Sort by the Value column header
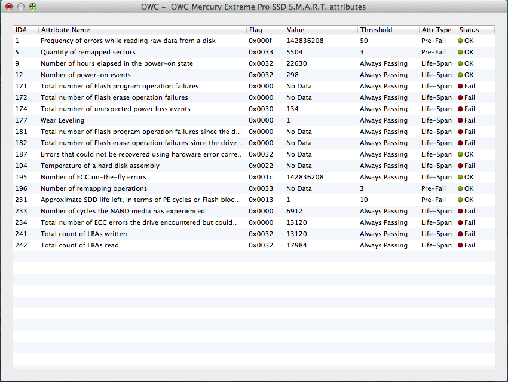This screenshot has width=508, height=382. (x=321, y=30)
